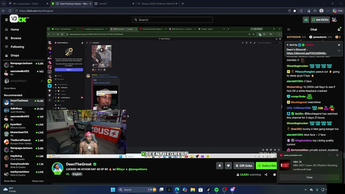The image size is (345, 194).
Task: Open the Following section in sidebar
Action: (17, 47)
